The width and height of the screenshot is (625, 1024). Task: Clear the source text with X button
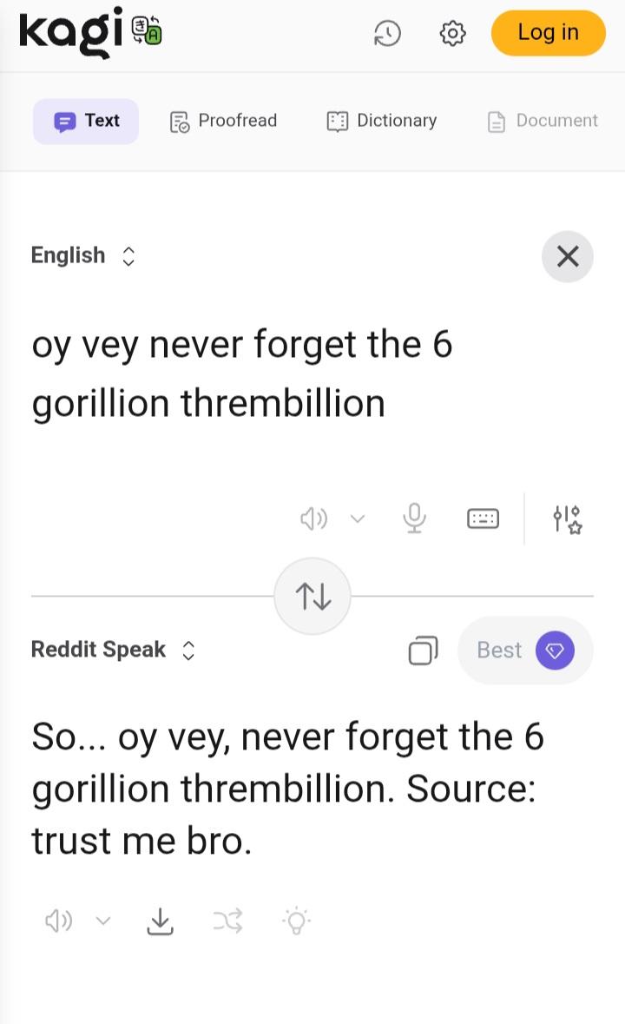pyautogui.click(x=568, y=256)
